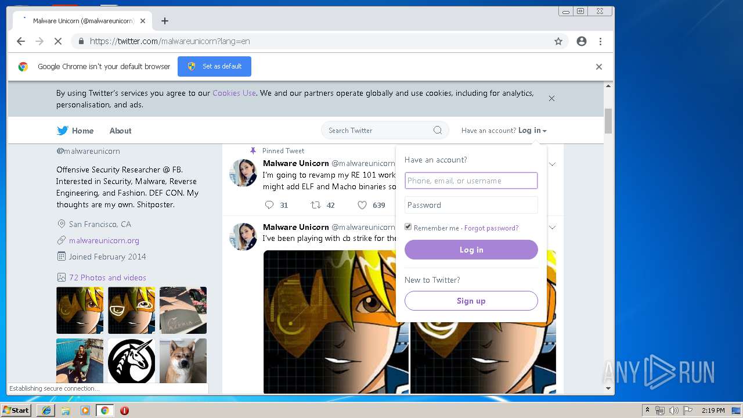Focus the Search Twitter box
Viewport: 743px width, 418px height.
385,130
